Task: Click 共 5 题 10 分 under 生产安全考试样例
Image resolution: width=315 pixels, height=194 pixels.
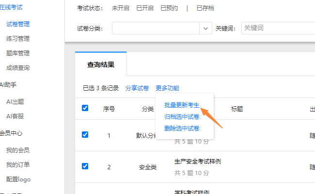Action: [x=191, y=173]
